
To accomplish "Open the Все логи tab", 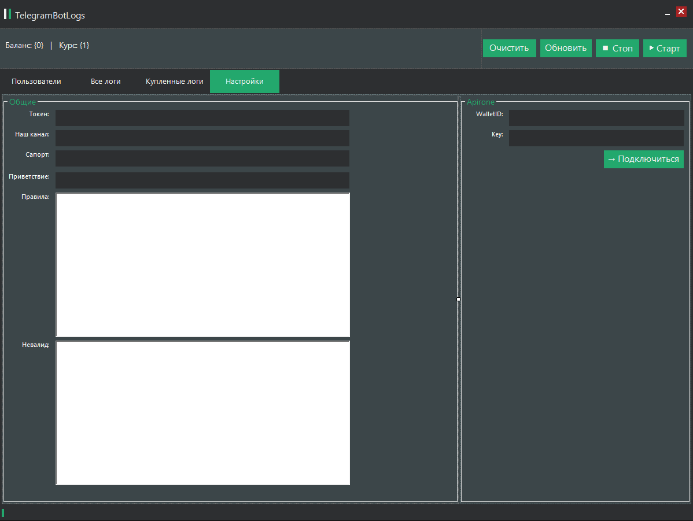I will coord(106,82).
